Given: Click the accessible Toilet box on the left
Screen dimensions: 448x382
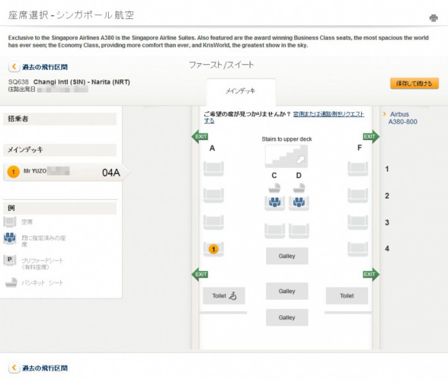Looking at the screenshot, I should click(x=224, y=296).
